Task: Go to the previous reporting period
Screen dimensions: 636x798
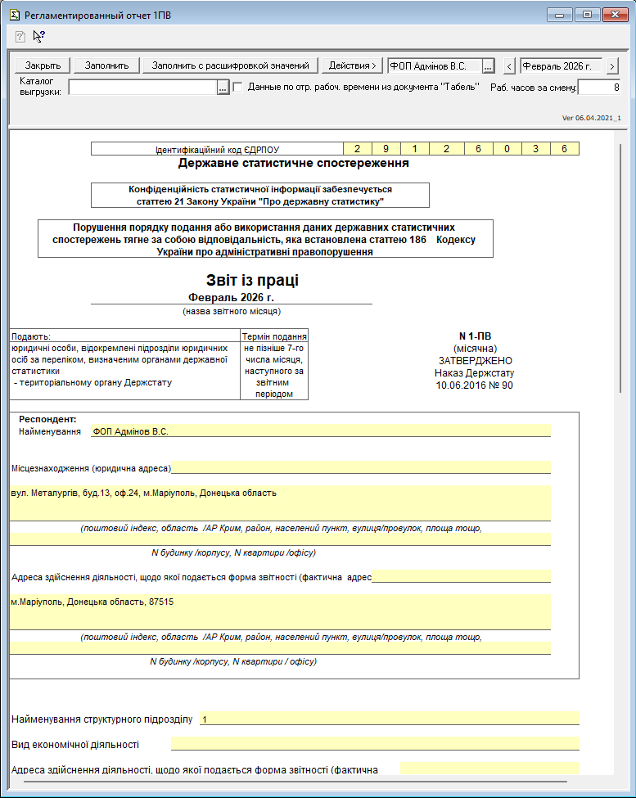Action: [x=508, y=65]
